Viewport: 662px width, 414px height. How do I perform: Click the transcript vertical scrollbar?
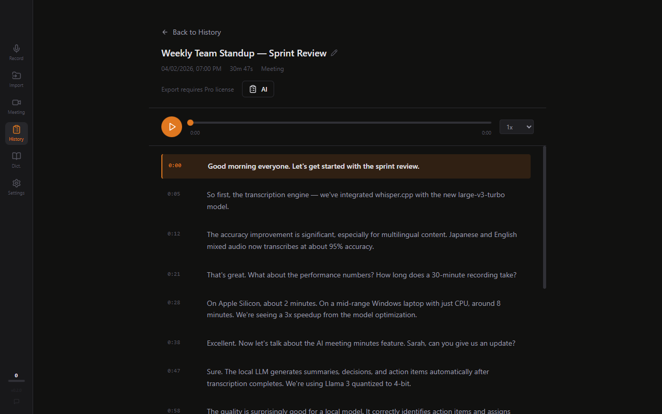pyautogui.click(x=545, y=217)
